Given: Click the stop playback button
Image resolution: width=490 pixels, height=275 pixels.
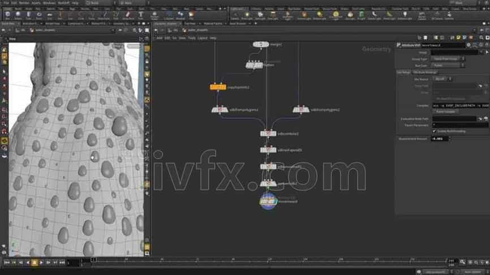Looking at the screenshot, I should (x=35, y=263).
